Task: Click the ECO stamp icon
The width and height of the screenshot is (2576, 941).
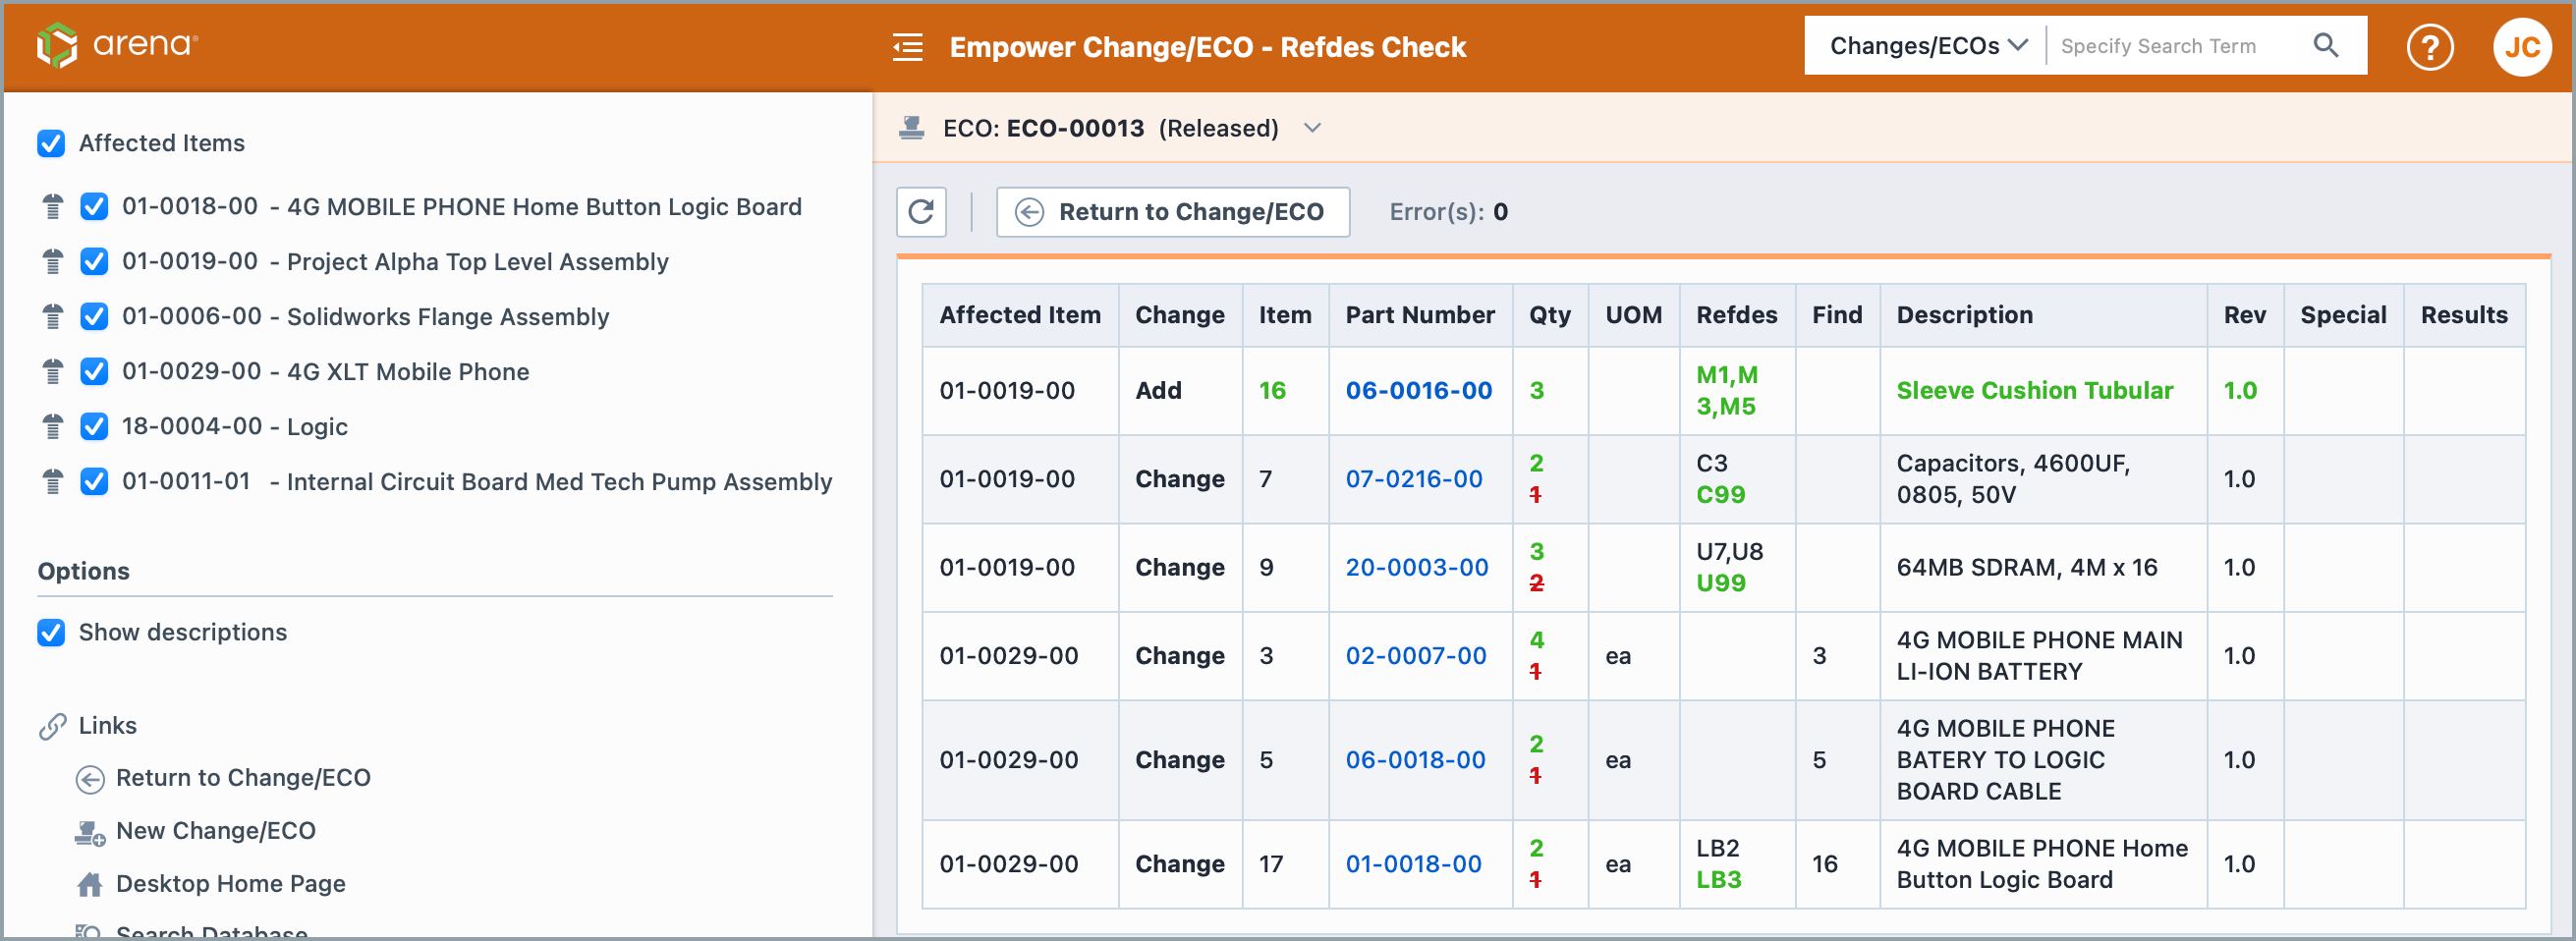Action: pos(911,128)
